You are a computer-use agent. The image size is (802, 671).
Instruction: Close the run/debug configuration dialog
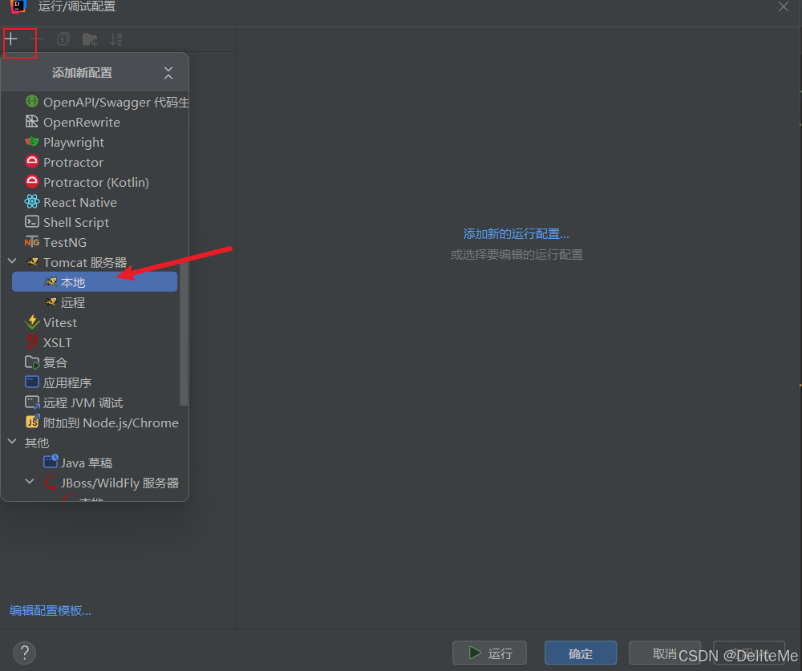point(783,6)
